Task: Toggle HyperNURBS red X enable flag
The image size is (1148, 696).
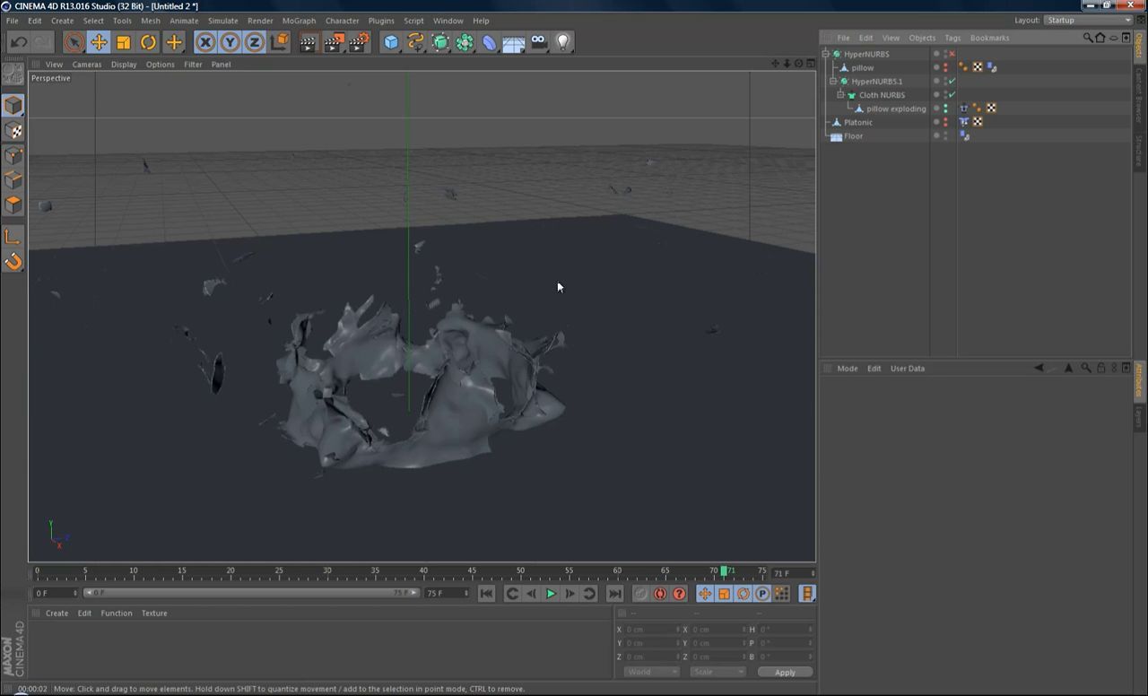Action: pyautogui.click(x=952, y=54)
